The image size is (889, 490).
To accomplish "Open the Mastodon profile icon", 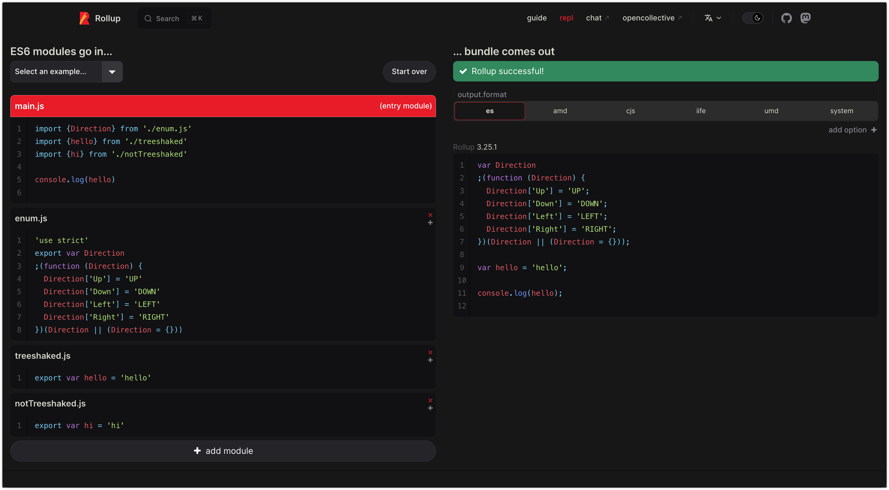I will point(805,18).
